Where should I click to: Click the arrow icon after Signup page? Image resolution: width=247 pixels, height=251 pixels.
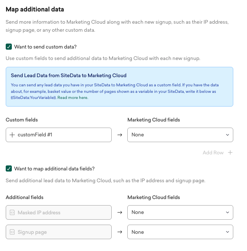119,232
